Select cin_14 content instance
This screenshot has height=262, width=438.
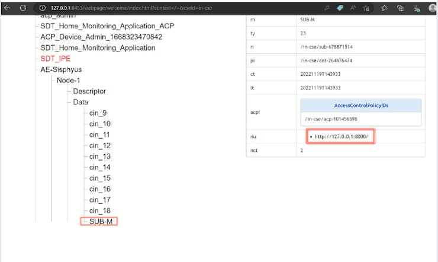(x=99, y=168)
